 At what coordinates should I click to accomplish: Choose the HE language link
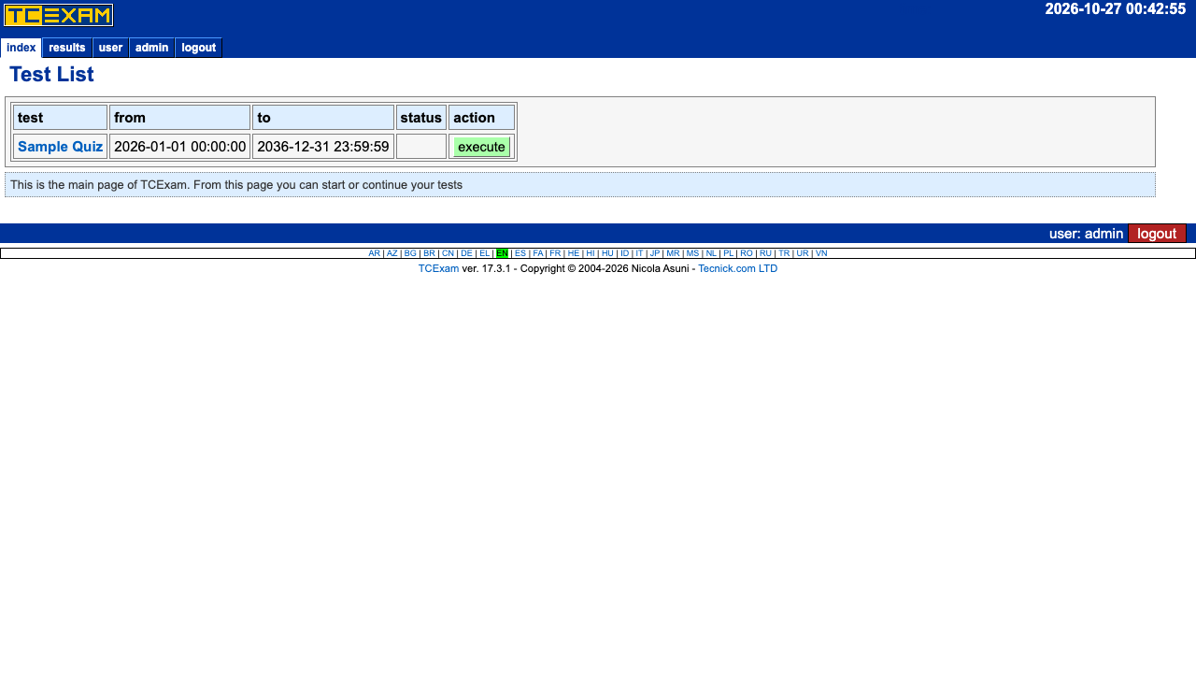[x=574, y=253]
